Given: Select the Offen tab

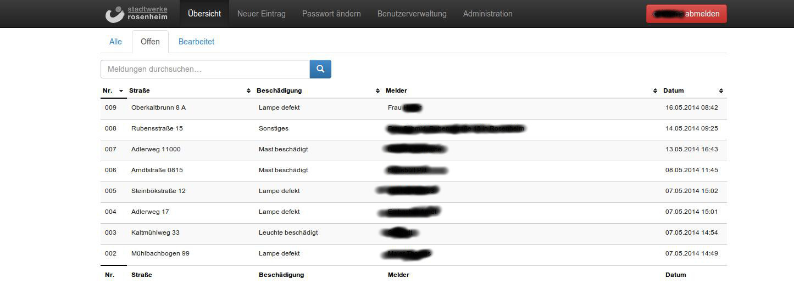Looking at the screenshot, I should coord(150,42).
